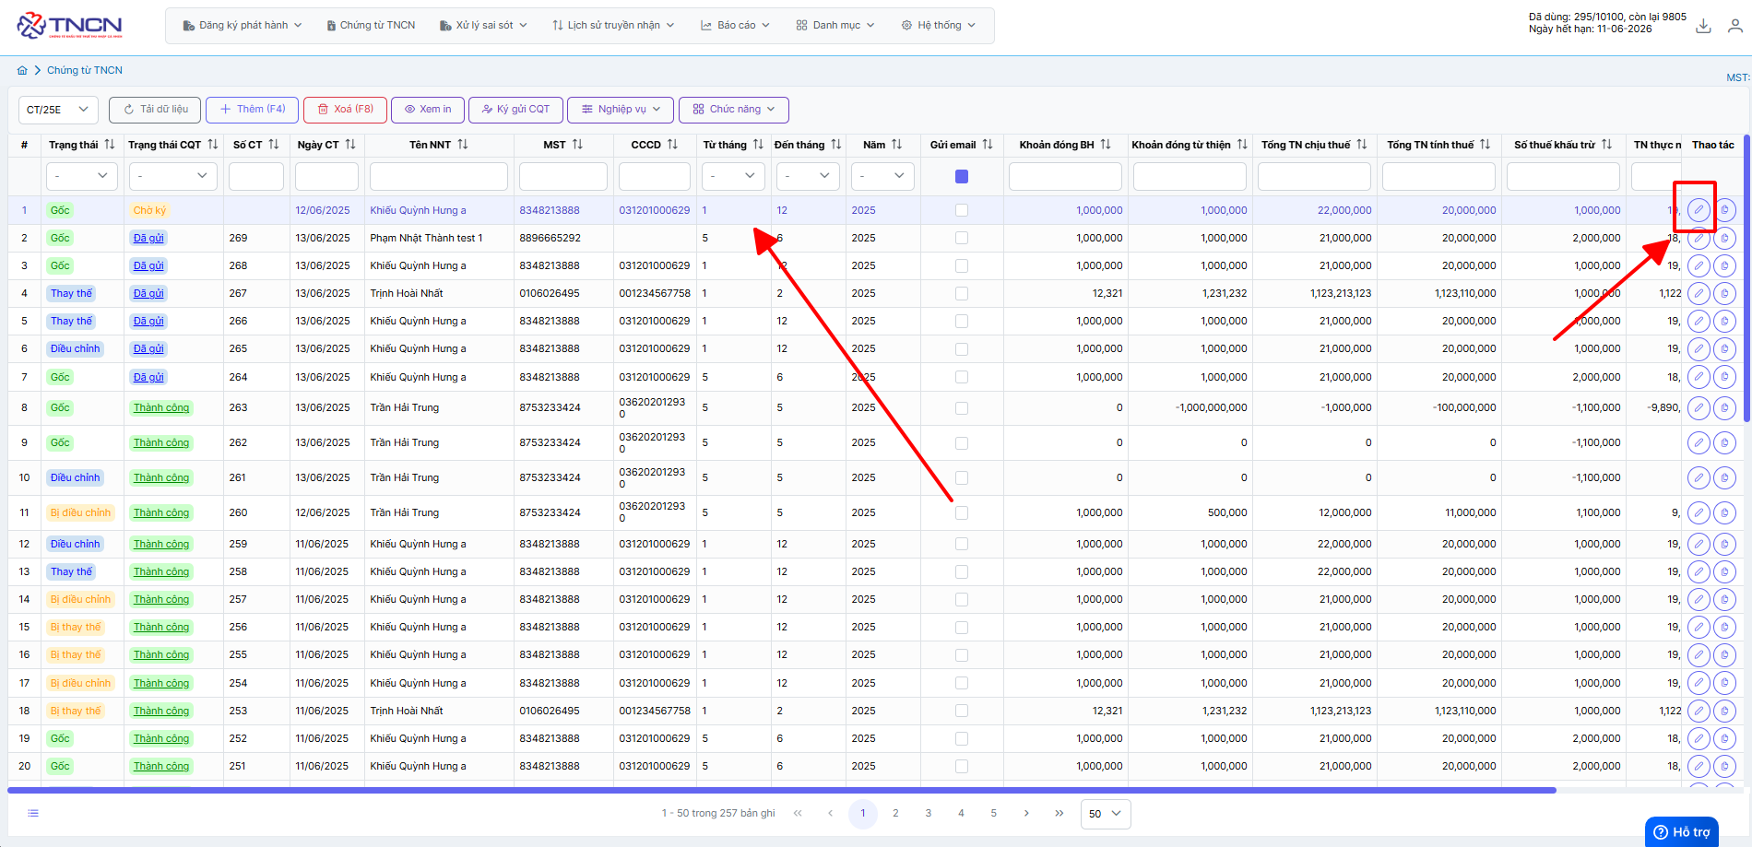Open the CT/25E template dropdown

[58, 110]
